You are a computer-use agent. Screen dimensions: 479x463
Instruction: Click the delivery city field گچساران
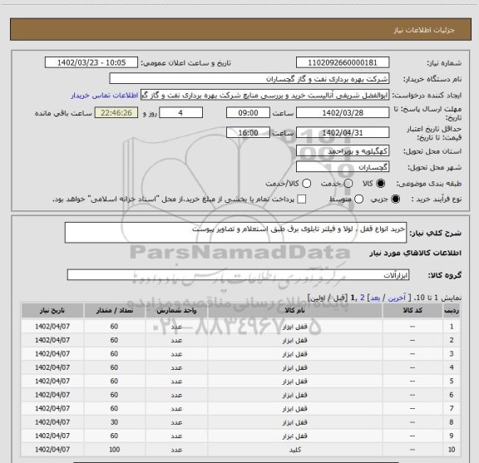point(343,167)
